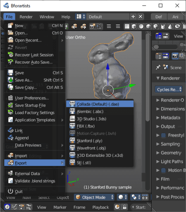Open the viewport shading sphere dropdown
Screen dimensions: 186x212
[123, 197]
